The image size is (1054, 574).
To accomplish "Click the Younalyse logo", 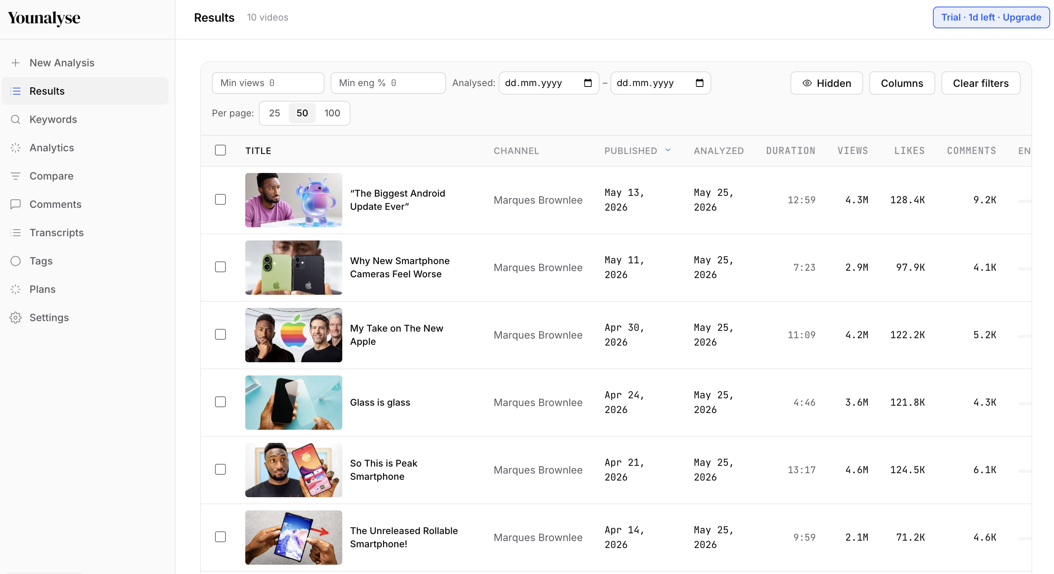I will click(x=44, y=17).
